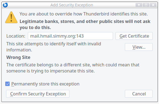This screenshot has width=159, height=104.
Task: Uncheck Permanently store this exception checkbox
Action: [7, 84]
